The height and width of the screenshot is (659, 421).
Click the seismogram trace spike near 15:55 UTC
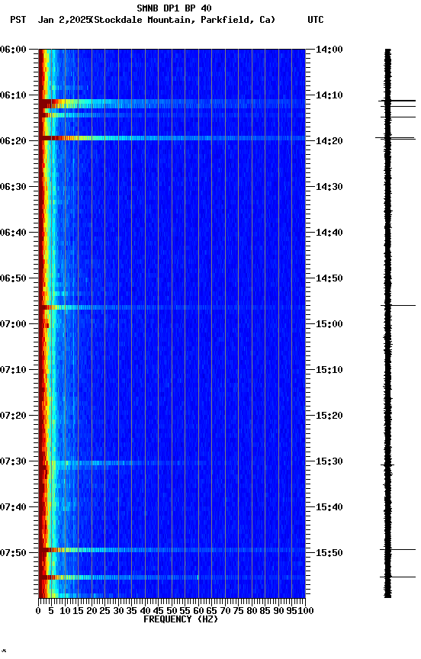click(x=398, y=577)
